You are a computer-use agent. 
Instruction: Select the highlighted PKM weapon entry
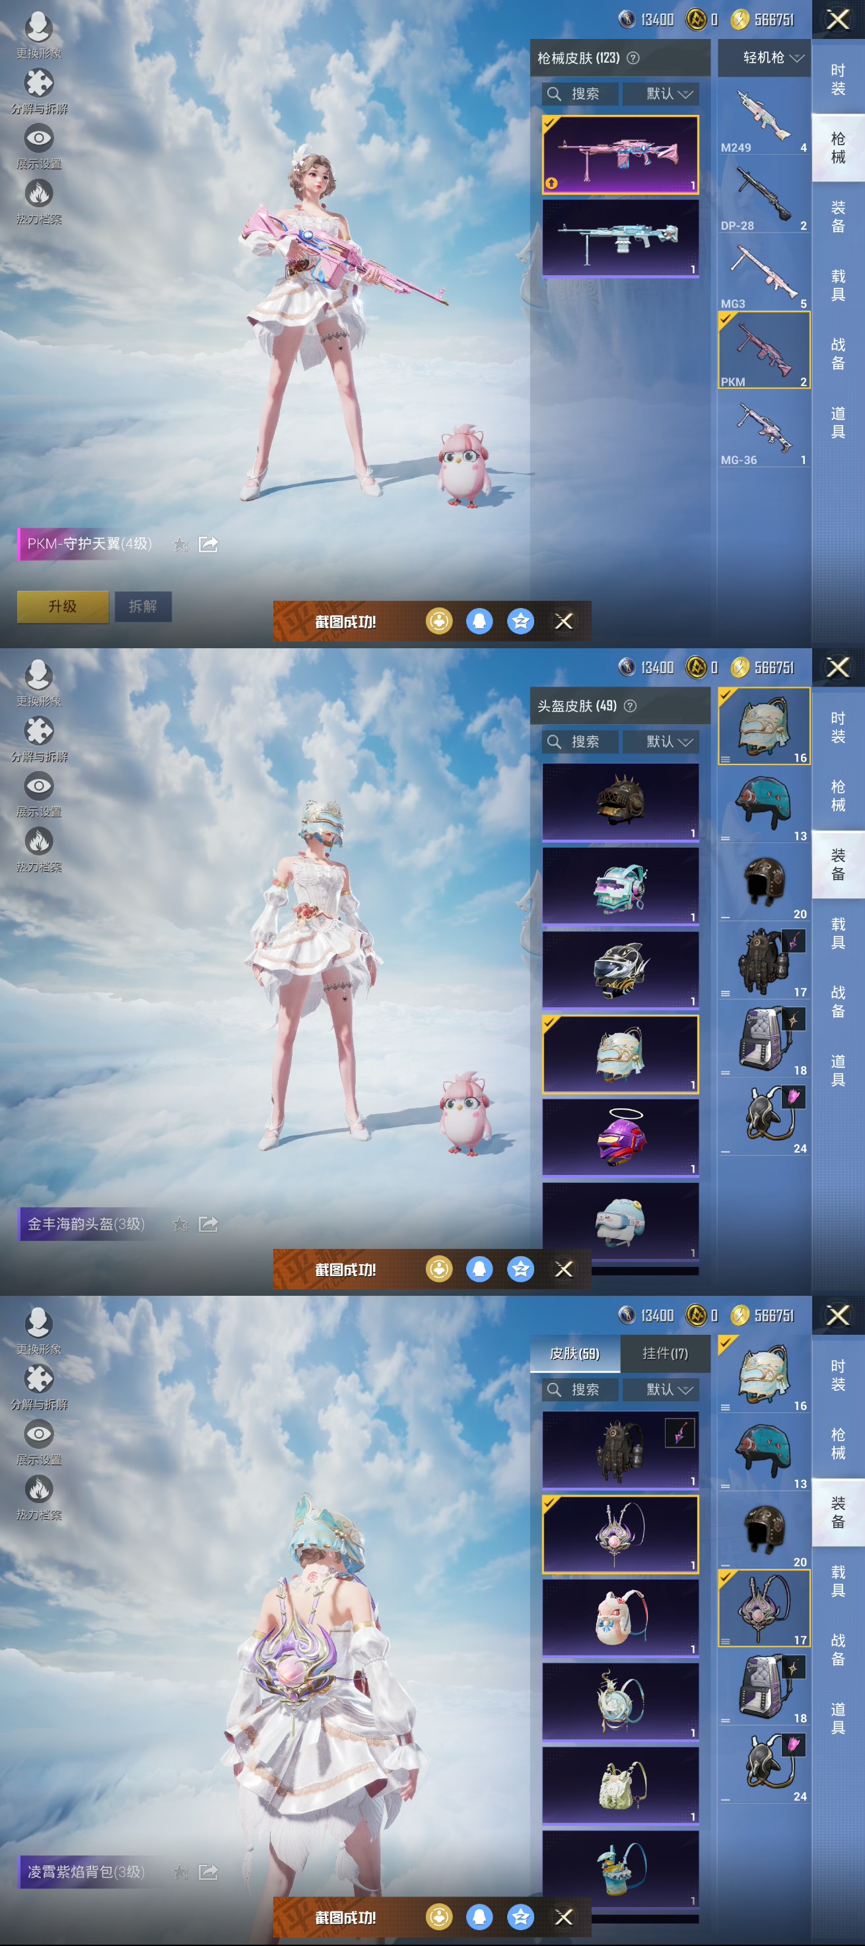764,351
